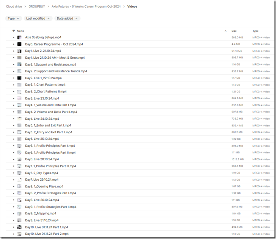Sort by Size column header
276x239 pixels.
click(234, 31)
